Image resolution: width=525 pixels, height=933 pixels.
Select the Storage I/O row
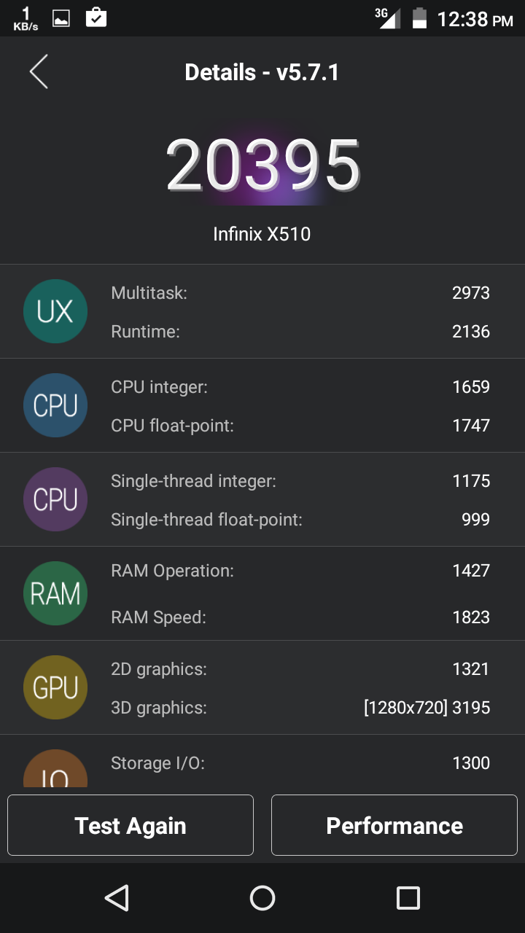tap(300, 763)
